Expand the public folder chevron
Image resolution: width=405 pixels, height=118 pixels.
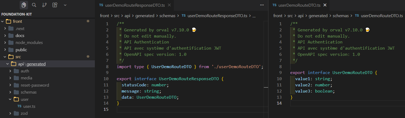point(5,50)
